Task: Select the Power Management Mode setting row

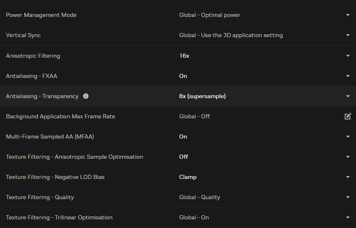Action: tap(41, 15)
